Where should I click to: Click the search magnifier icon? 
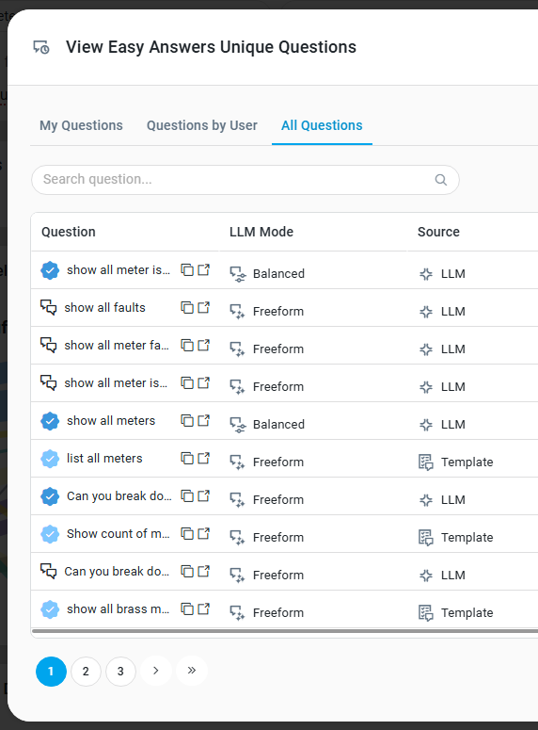441,180
